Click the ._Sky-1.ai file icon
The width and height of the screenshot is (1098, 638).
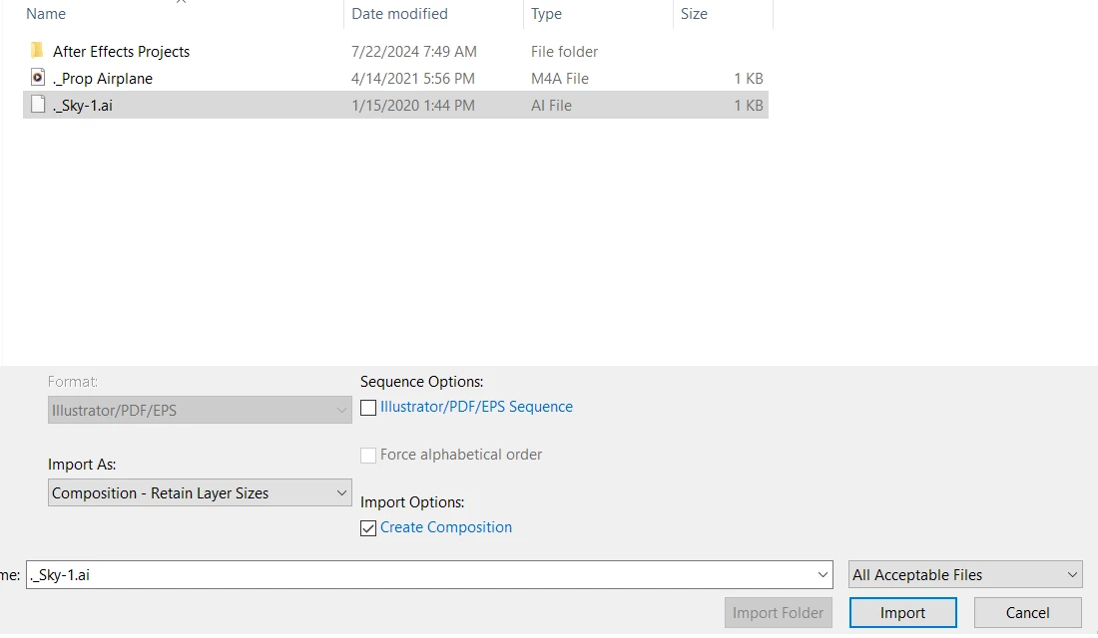pyautogui.click(x=38, y=105)
